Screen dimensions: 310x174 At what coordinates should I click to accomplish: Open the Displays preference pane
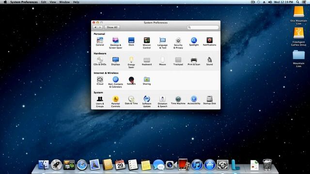(115, 61)
